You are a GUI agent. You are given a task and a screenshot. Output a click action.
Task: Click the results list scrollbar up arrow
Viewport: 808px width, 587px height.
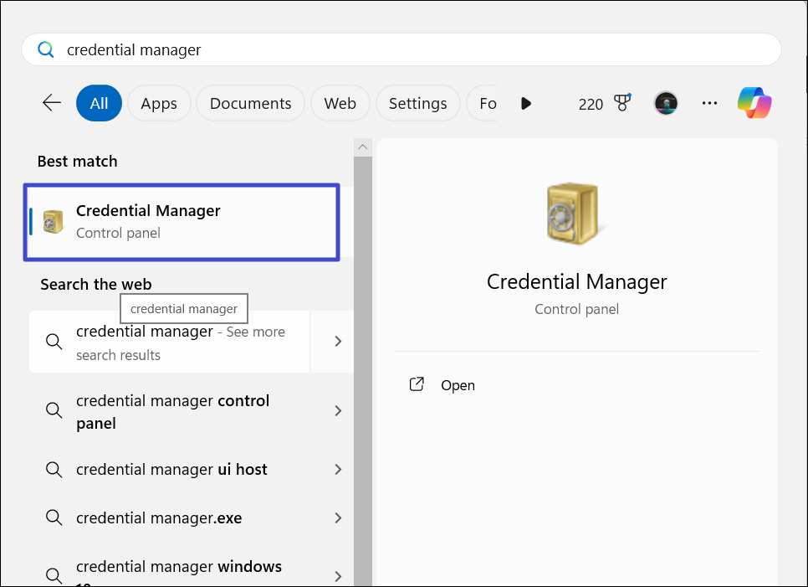tap(363, 147)
